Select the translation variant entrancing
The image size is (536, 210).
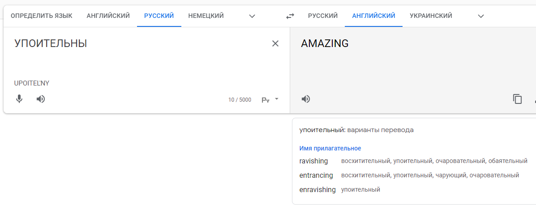coord(316,175)
